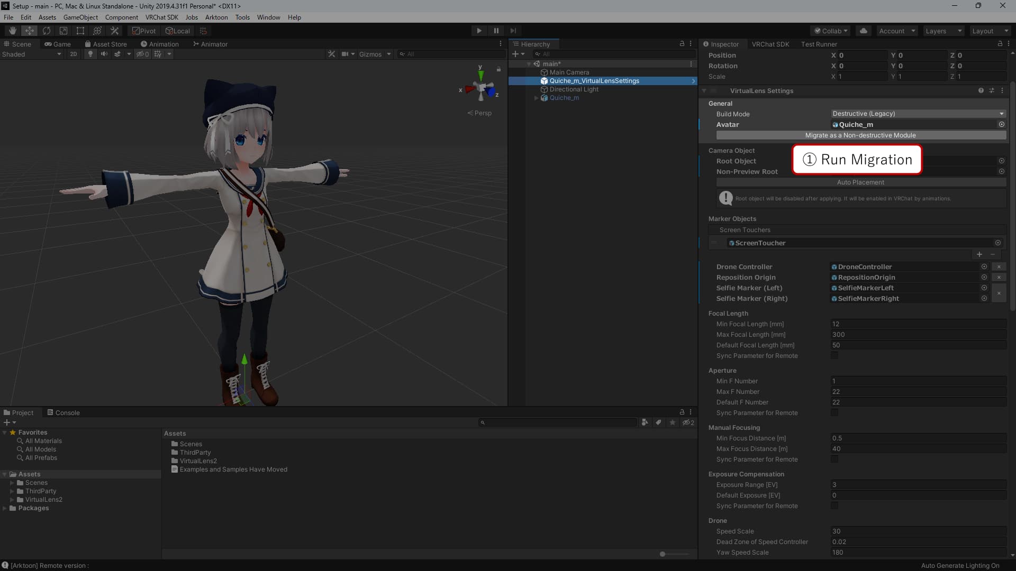This screenshot has width=1016, height=571.
Task: Toggle Local handle rotation button
Action: [178, 31]
